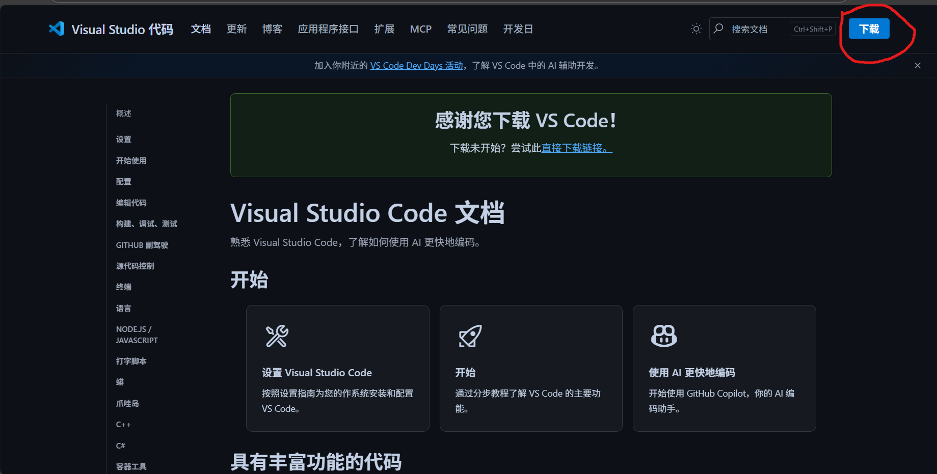Select 语言 in the sidebar

(x=124, y=308)
